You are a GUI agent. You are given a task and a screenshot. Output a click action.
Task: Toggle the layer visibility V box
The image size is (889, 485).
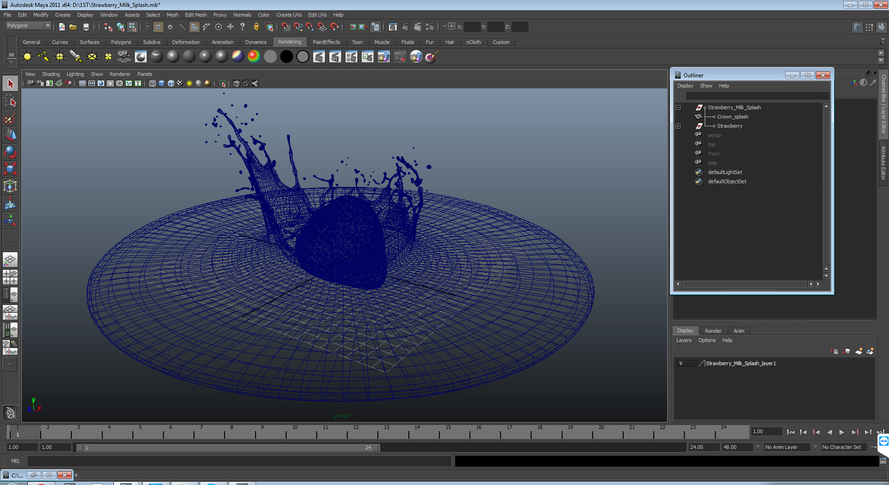681,363
